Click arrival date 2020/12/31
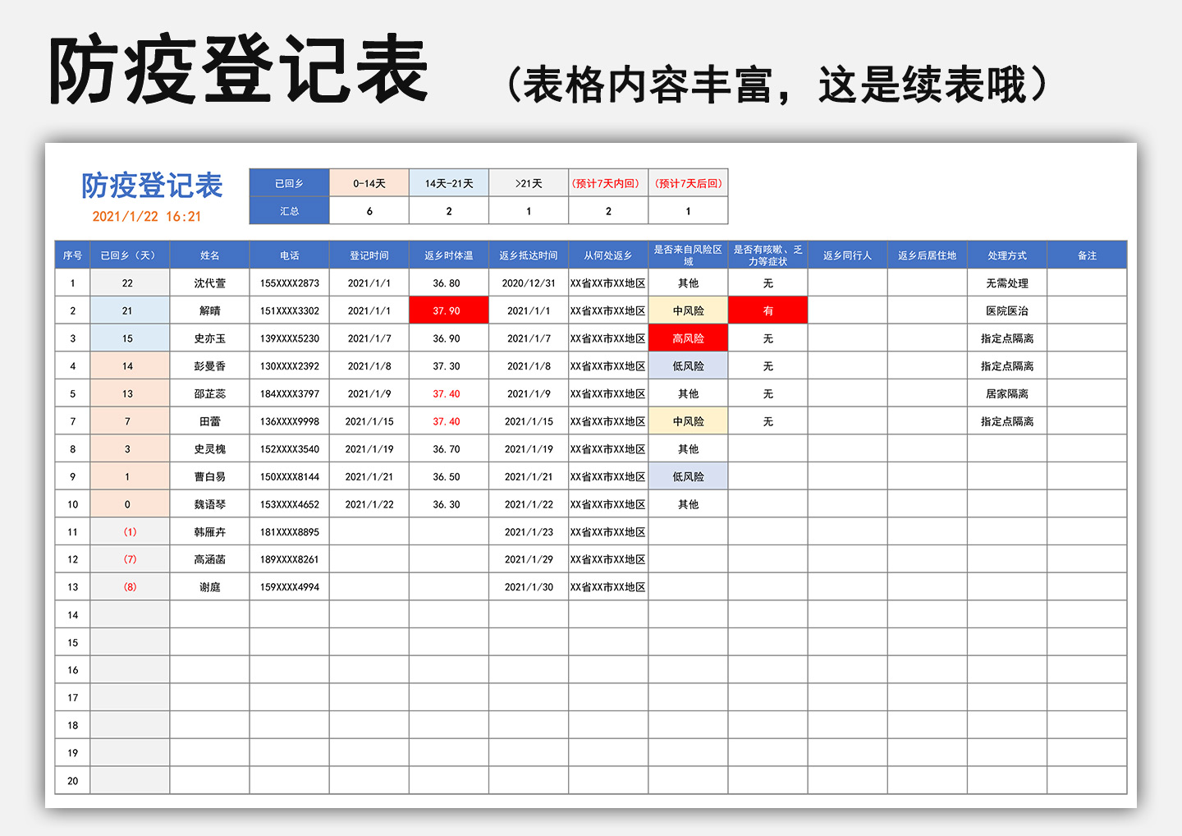The width and height of the screenshot is (1182, 836). coord(529,283)
